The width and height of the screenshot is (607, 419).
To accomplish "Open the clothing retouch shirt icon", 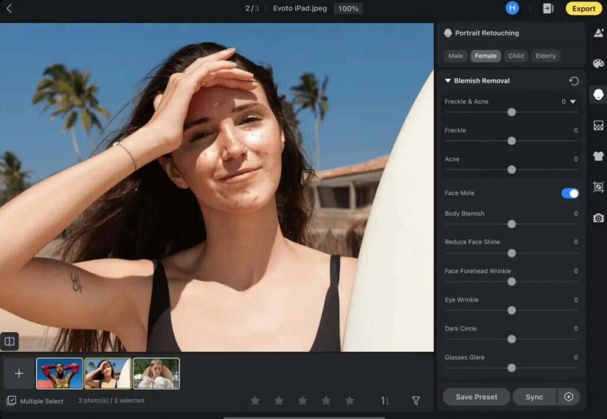I will click(x=598, y=156).
